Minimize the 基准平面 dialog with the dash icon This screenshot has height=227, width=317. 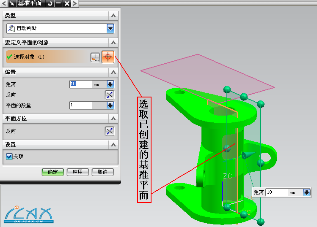coord(59,3)
